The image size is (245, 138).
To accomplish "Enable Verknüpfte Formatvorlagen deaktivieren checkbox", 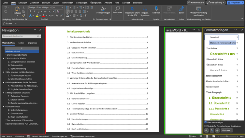I will tap(206, 126).
